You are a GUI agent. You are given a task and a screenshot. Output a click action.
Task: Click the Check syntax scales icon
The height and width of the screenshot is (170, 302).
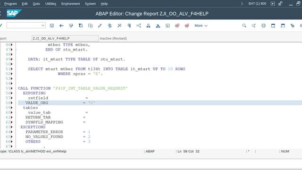pos(110,25)
